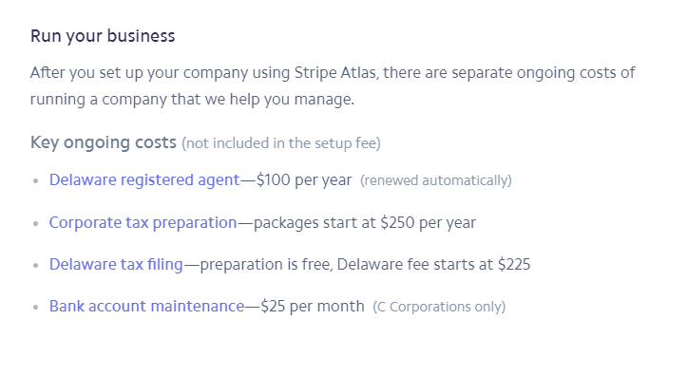Click the bullet before Bank account maintenance
This screenshot has width=687, height=376.
36,307
